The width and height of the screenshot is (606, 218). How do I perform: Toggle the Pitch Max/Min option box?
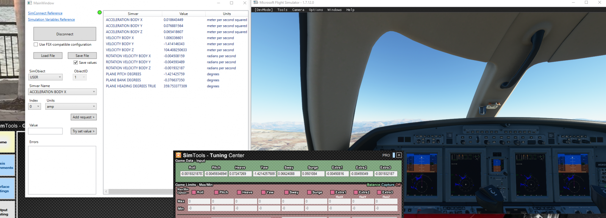coord(217,192)
